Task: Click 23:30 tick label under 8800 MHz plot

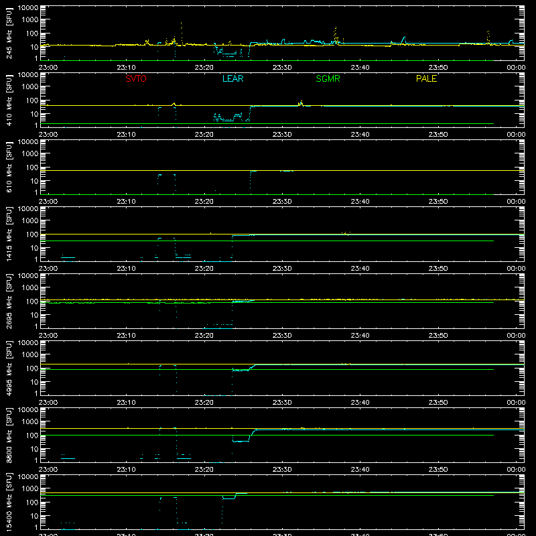Action: tap(282, 470)
